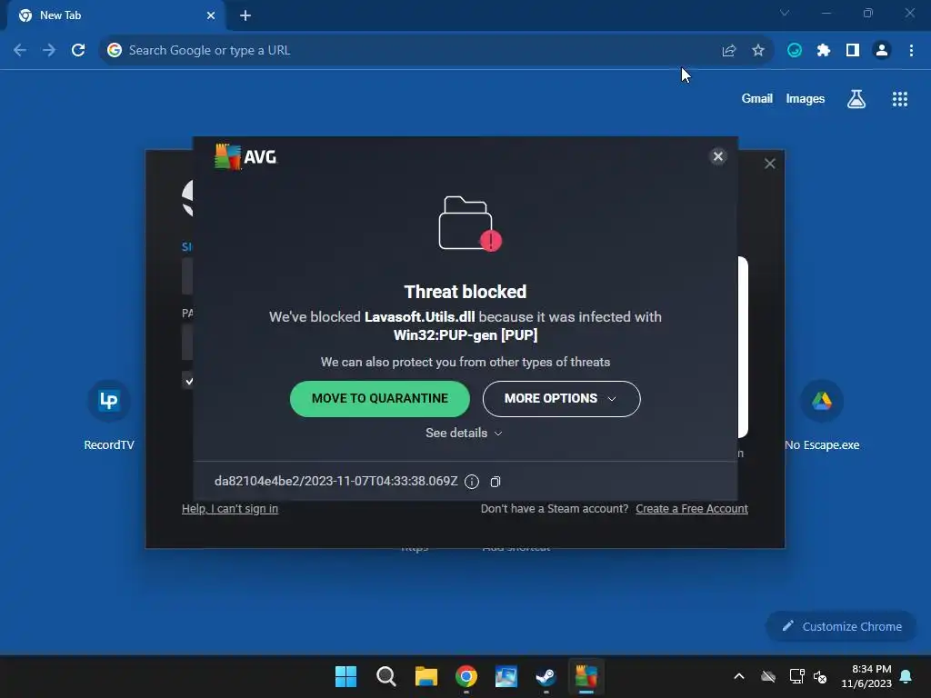This screenshot has width=931, height=698.
Task: Click Create a Free Account link
Action: [x=692, y=509]
